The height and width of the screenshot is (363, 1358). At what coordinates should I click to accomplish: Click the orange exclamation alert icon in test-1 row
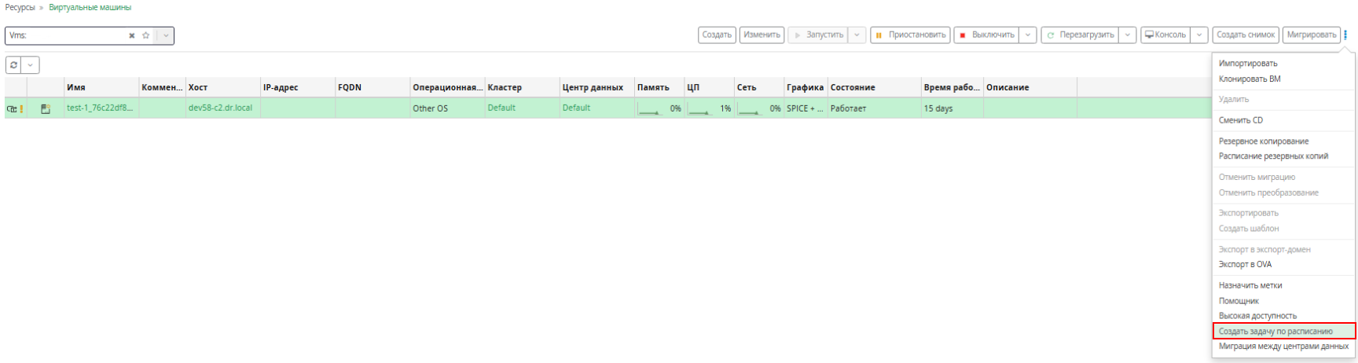(x=22, y=108)
